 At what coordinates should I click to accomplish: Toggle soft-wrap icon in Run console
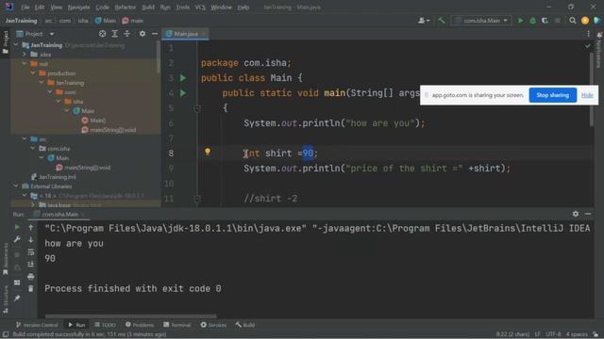31,252
